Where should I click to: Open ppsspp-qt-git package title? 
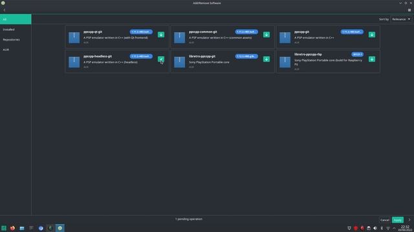[x=93, y=32]
